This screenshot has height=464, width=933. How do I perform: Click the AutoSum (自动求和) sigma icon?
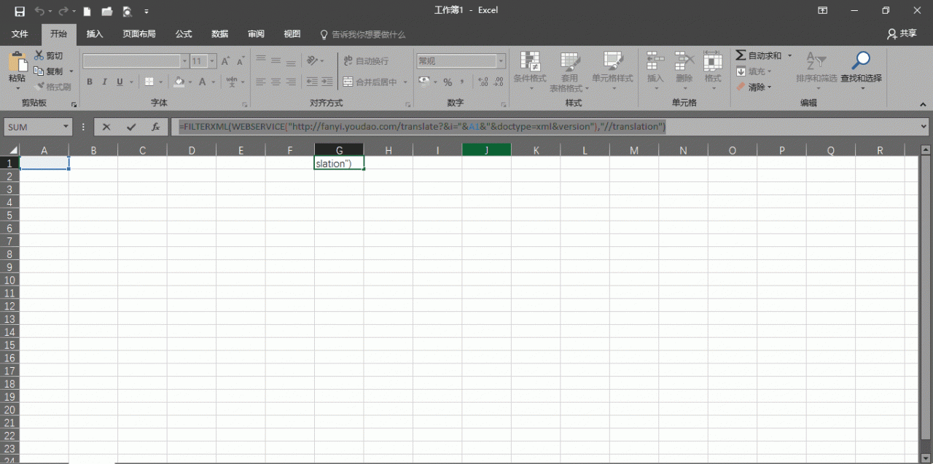pos(741,55)
